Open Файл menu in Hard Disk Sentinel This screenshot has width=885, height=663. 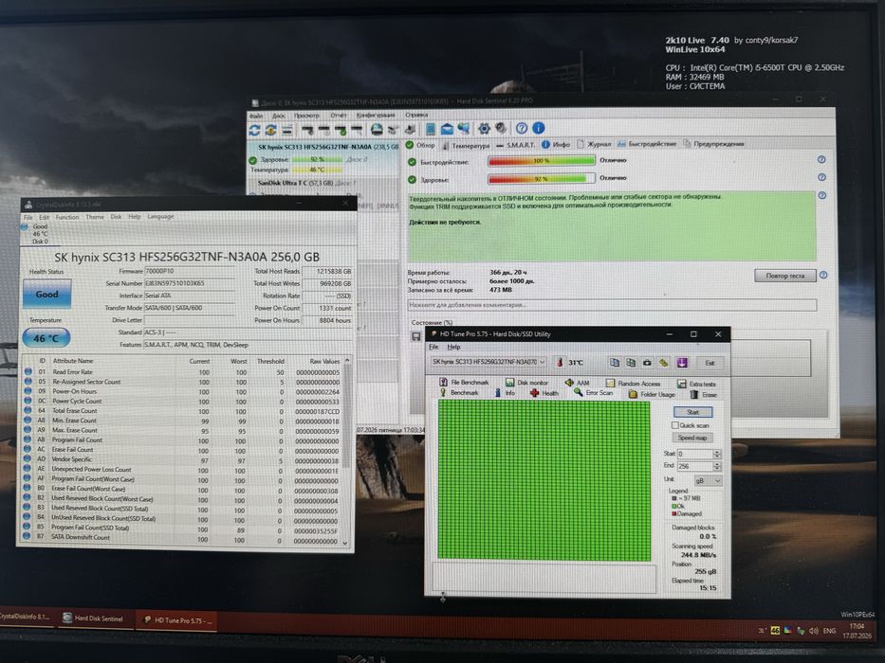(256, 116)
